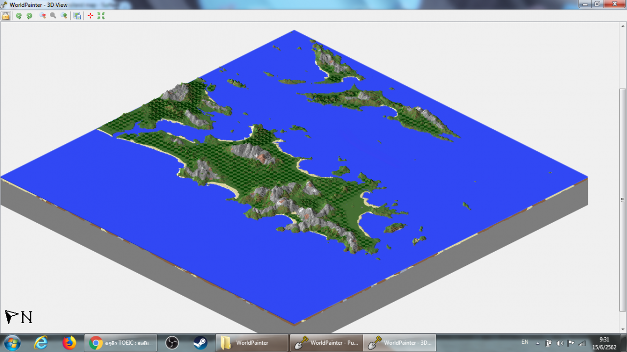627x352 pixels.
Task: Open Firefox from the taskbar
Action: (x=69, y=343)
